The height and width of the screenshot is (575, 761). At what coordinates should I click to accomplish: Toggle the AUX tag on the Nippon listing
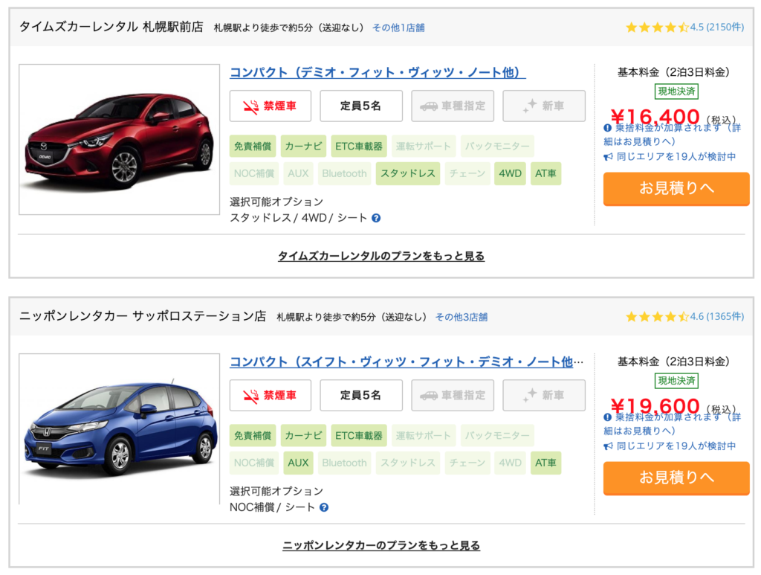pyautogui.click(x=298, y=463)
